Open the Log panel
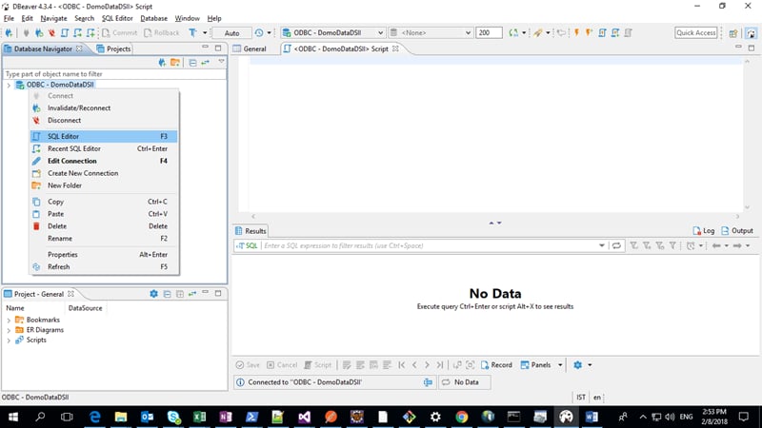The width and height of the screenshot is (762, 428). pyautogui.click(x=704, y=231)
